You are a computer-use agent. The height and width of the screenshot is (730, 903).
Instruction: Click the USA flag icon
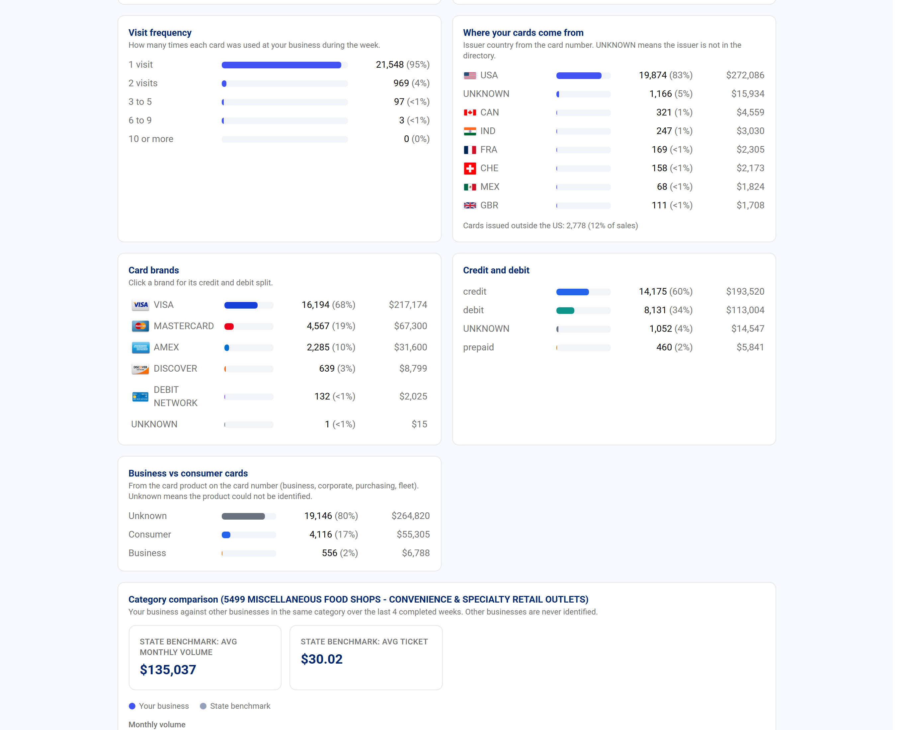[x=470, y=75]
